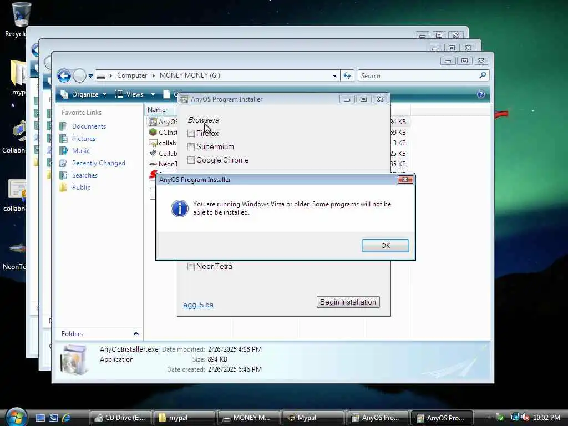The width and height of the screenshot is (568, 426).
Task: Select MONEY MONEY (G:) breadcrumb segment
Action: coord(190,75)
